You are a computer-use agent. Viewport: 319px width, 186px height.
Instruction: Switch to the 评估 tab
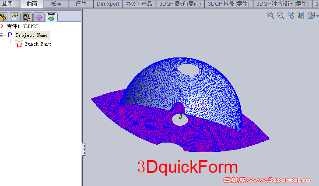pos(81,4)
